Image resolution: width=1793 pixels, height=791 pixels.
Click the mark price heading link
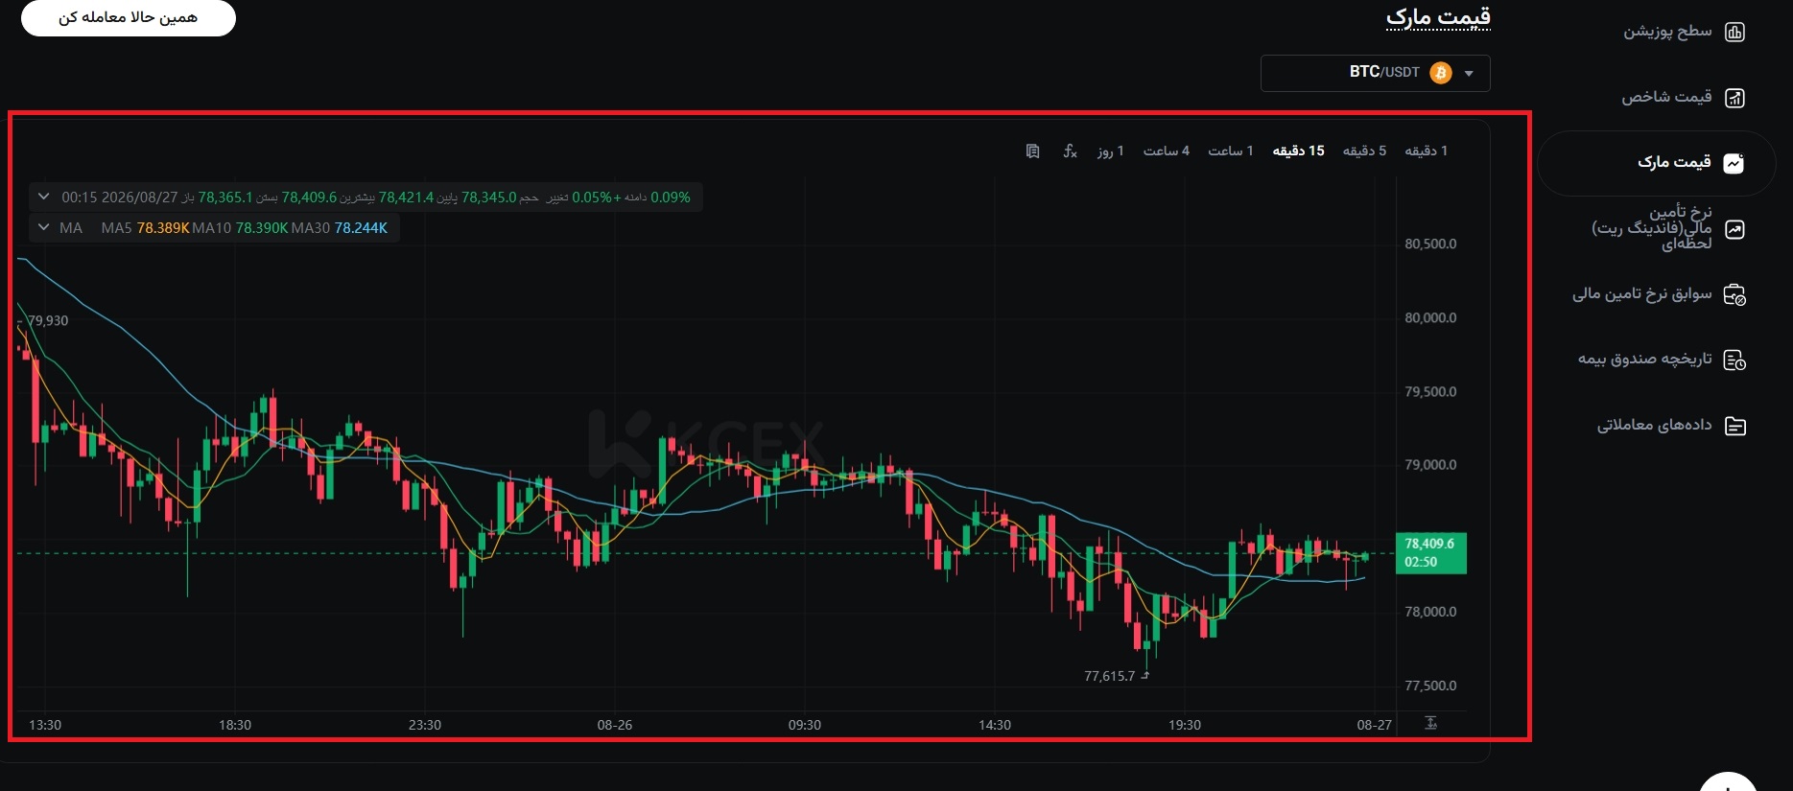[1438, 17]
